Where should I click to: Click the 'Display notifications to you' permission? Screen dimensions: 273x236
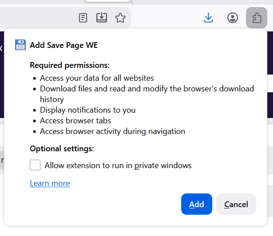pos(87,110)
